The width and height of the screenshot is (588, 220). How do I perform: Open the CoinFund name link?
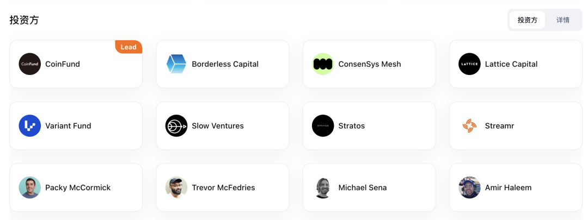[x=63, y=64]
